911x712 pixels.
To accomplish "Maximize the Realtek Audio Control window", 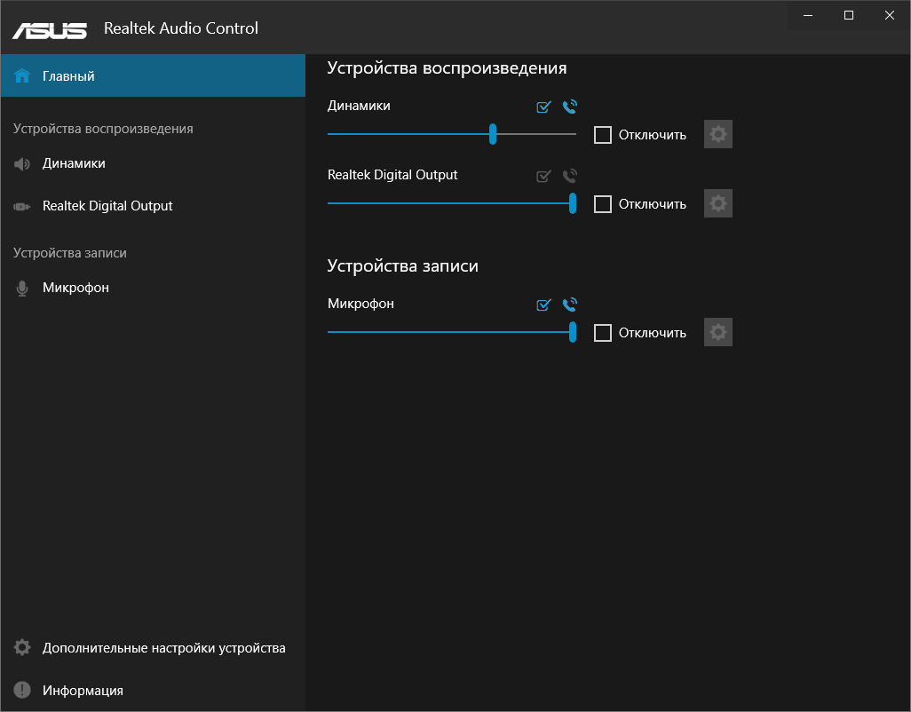I will pos(849,15).
